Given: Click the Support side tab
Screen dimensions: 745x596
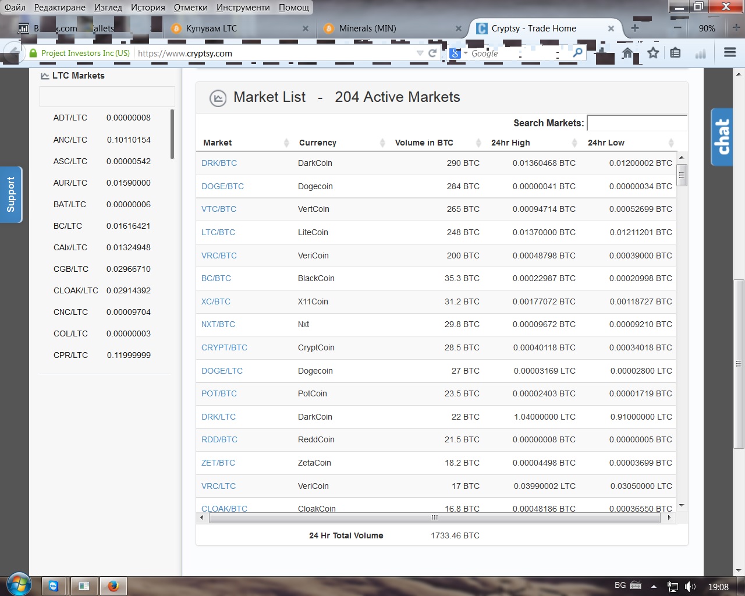Looking at the screenshot, I should click(10, 194).
